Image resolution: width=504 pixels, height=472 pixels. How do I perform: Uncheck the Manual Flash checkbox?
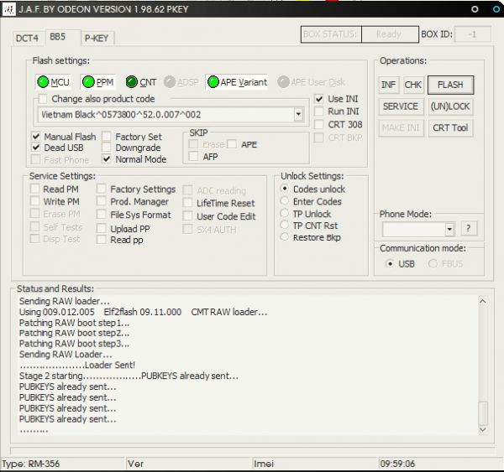click(36, 137)
